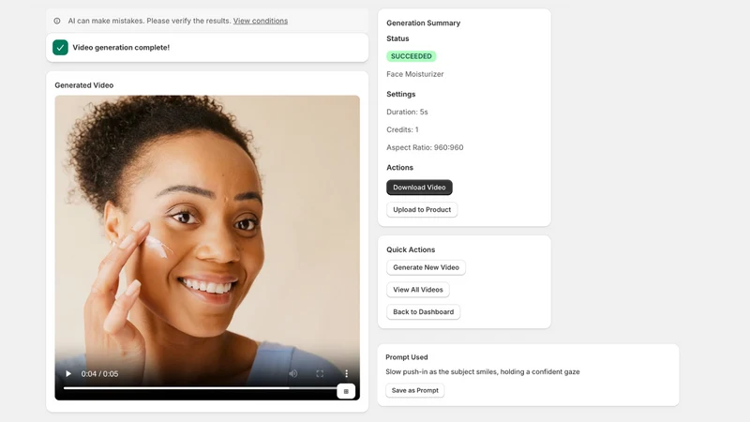Viewport: 750px width, 422px height.
Task: Click the Aspect Ratio: 960:960 text
Action: pos(425,147)
